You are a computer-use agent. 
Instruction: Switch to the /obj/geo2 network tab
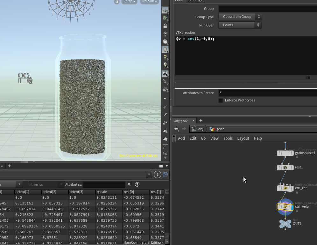[x=181, y=121]
